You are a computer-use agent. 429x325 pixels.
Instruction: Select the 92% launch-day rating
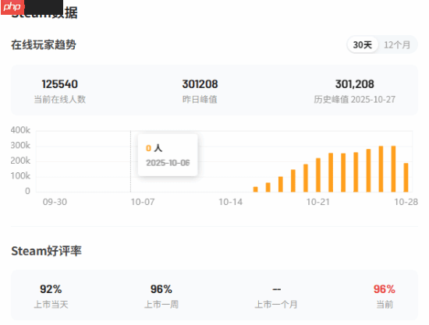[51, 289]
